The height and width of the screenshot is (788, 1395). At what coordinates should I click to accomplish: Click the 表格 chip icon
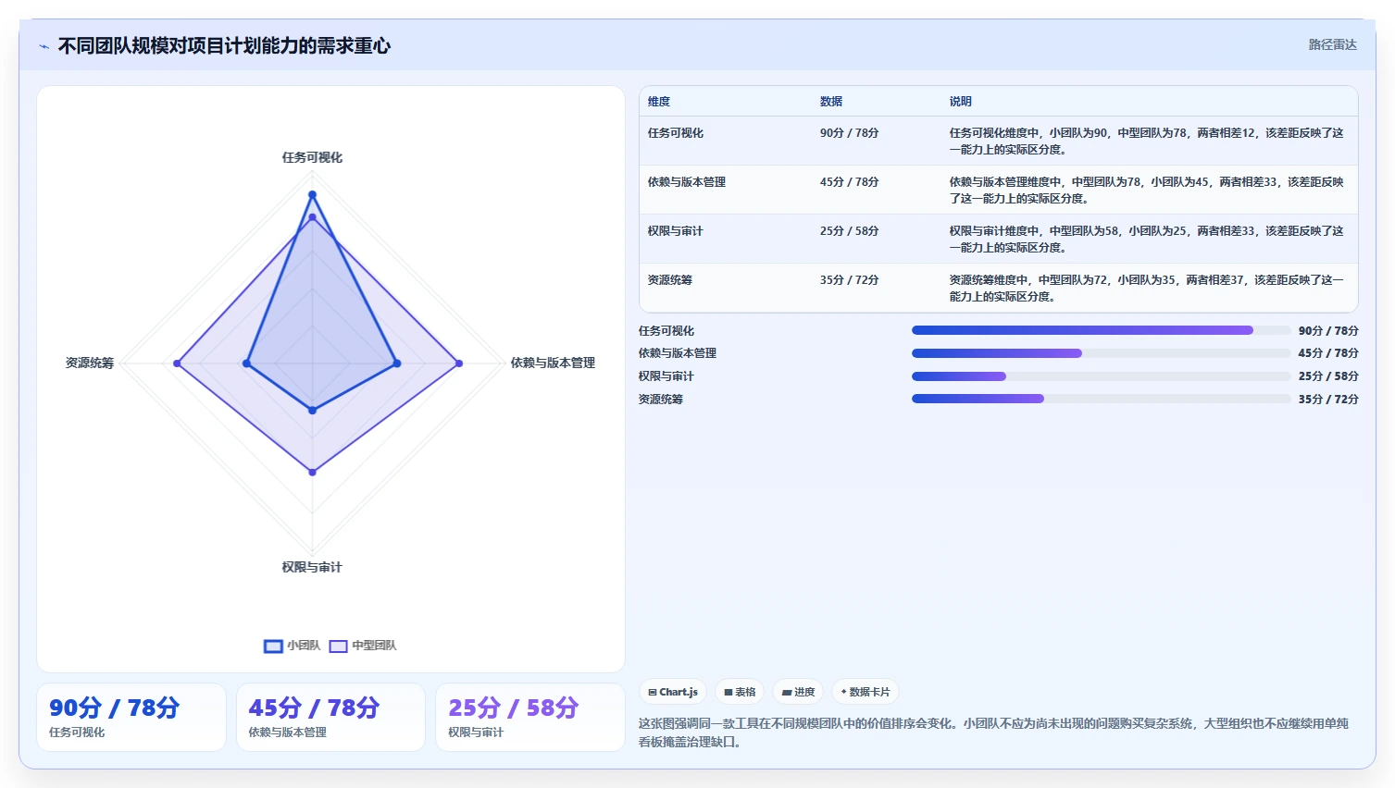tap(729, 692)
